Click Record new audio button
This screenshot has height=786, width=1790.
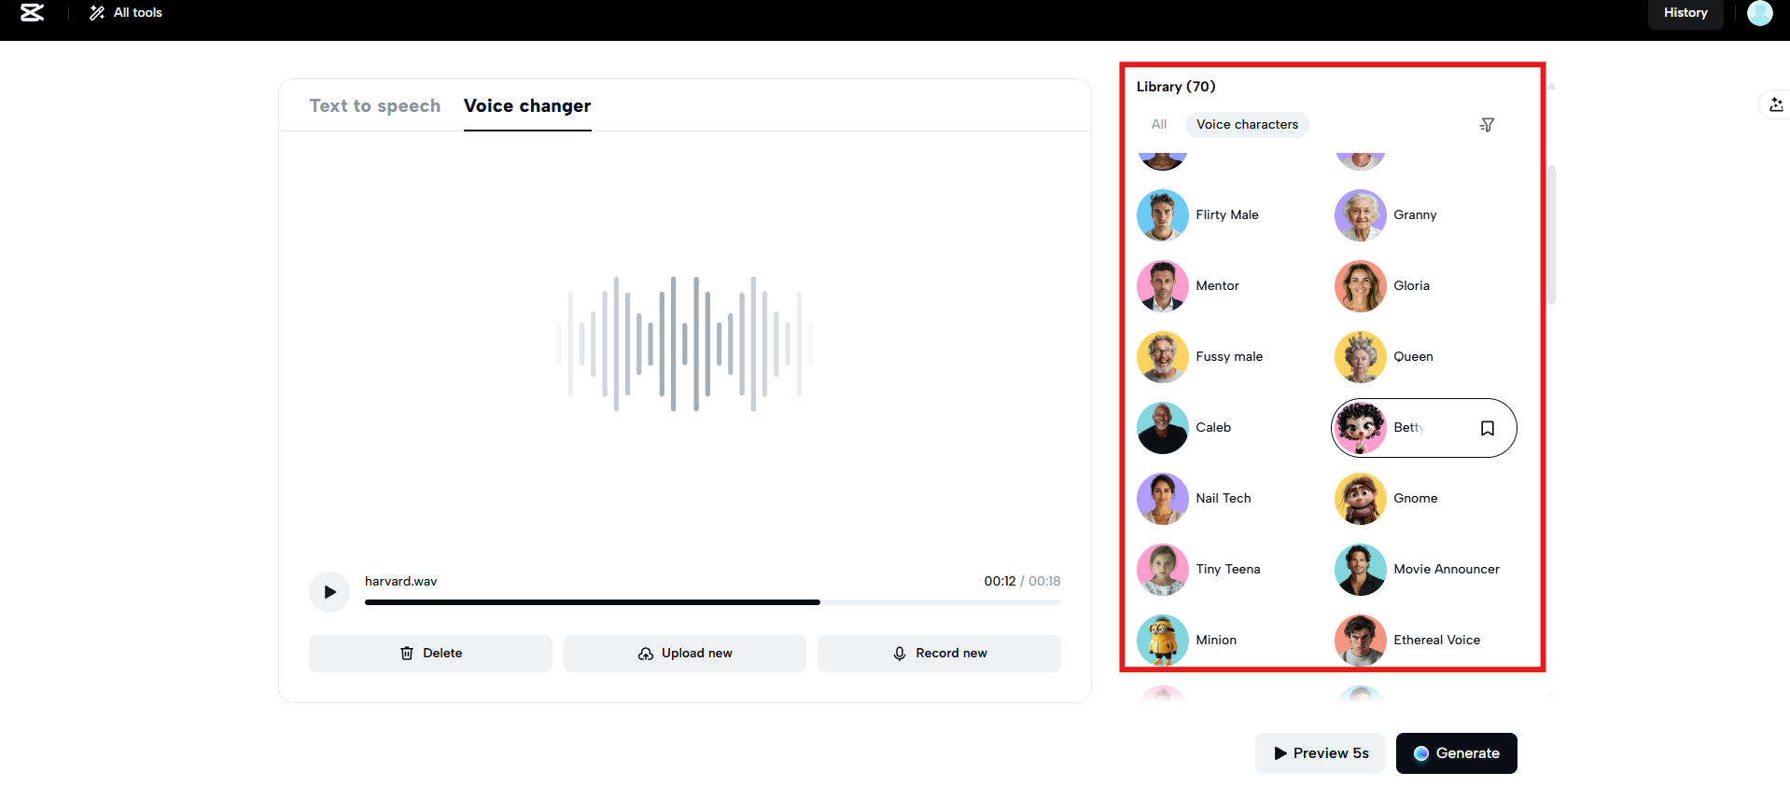point(939,654)
